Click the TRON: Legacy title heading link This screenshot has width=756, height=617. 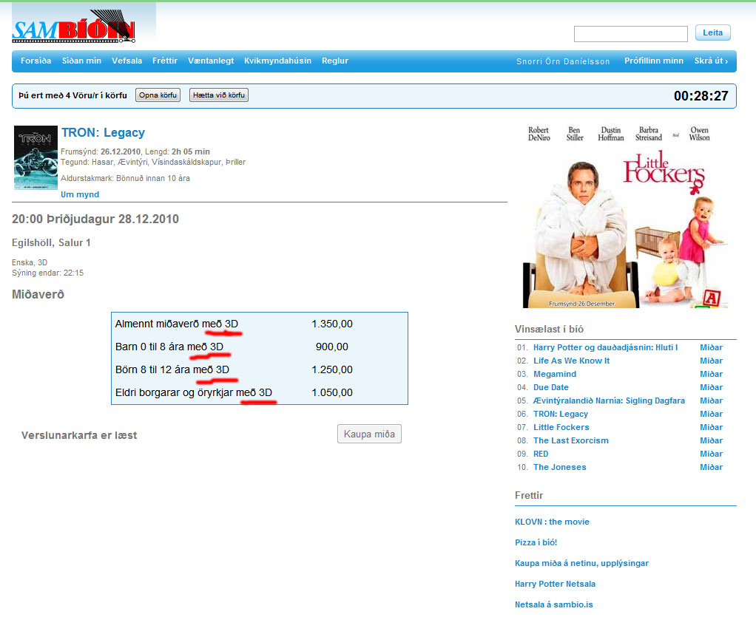[103, 133]
